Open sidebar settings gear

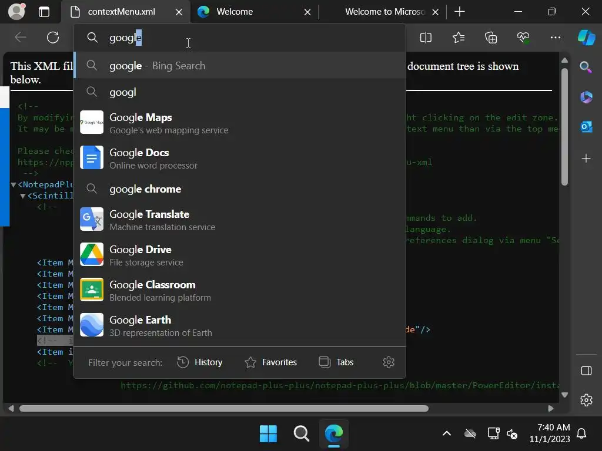coord(586,400)
